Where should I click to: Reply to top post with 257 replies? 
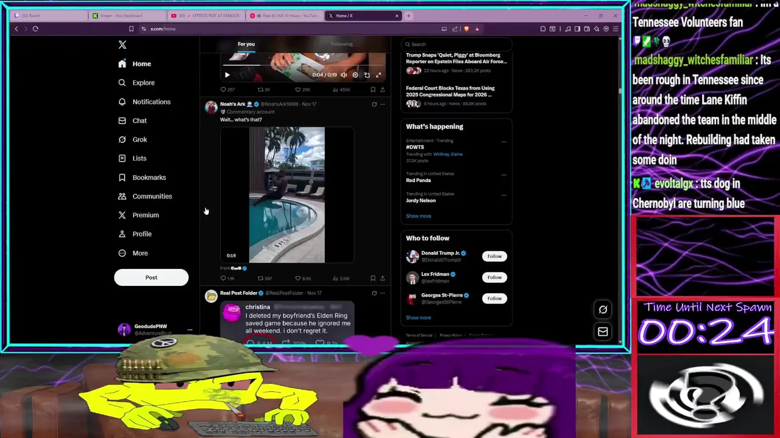pyautogui.click(x=227, y=89)
